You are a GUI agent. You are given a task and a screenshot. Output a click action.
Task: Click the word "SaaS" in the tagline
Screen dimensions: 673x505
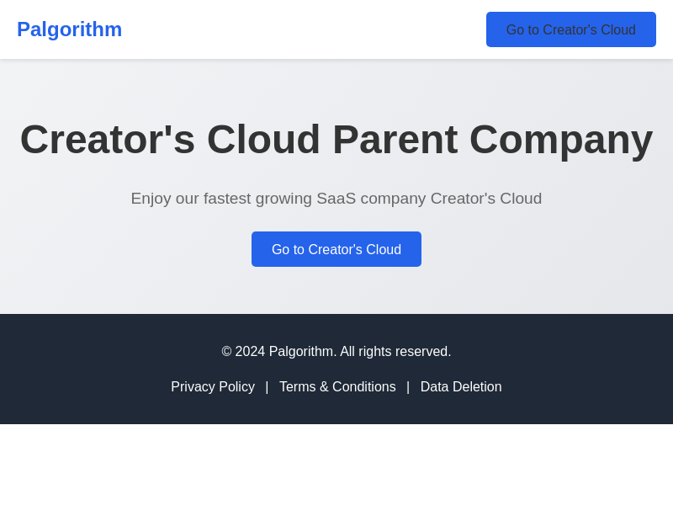point(336,199)
